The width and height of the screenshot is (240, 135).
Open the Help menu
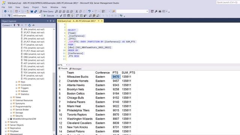click(64, 7)
